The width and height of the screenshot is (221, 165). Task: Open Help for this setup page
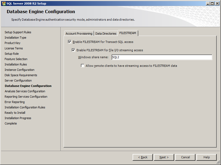tap(206, 157)
